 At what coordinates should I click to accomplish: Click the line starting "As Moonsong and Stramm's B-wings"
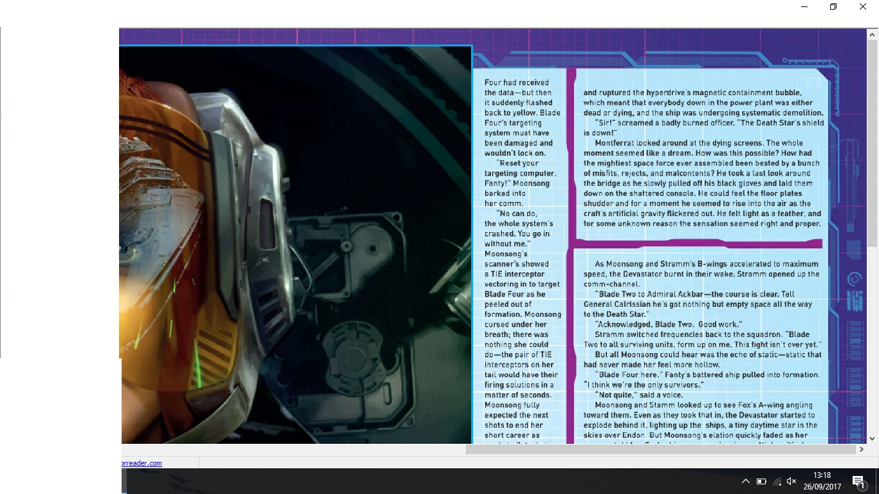pyautogui.click(x=707, y=264)
